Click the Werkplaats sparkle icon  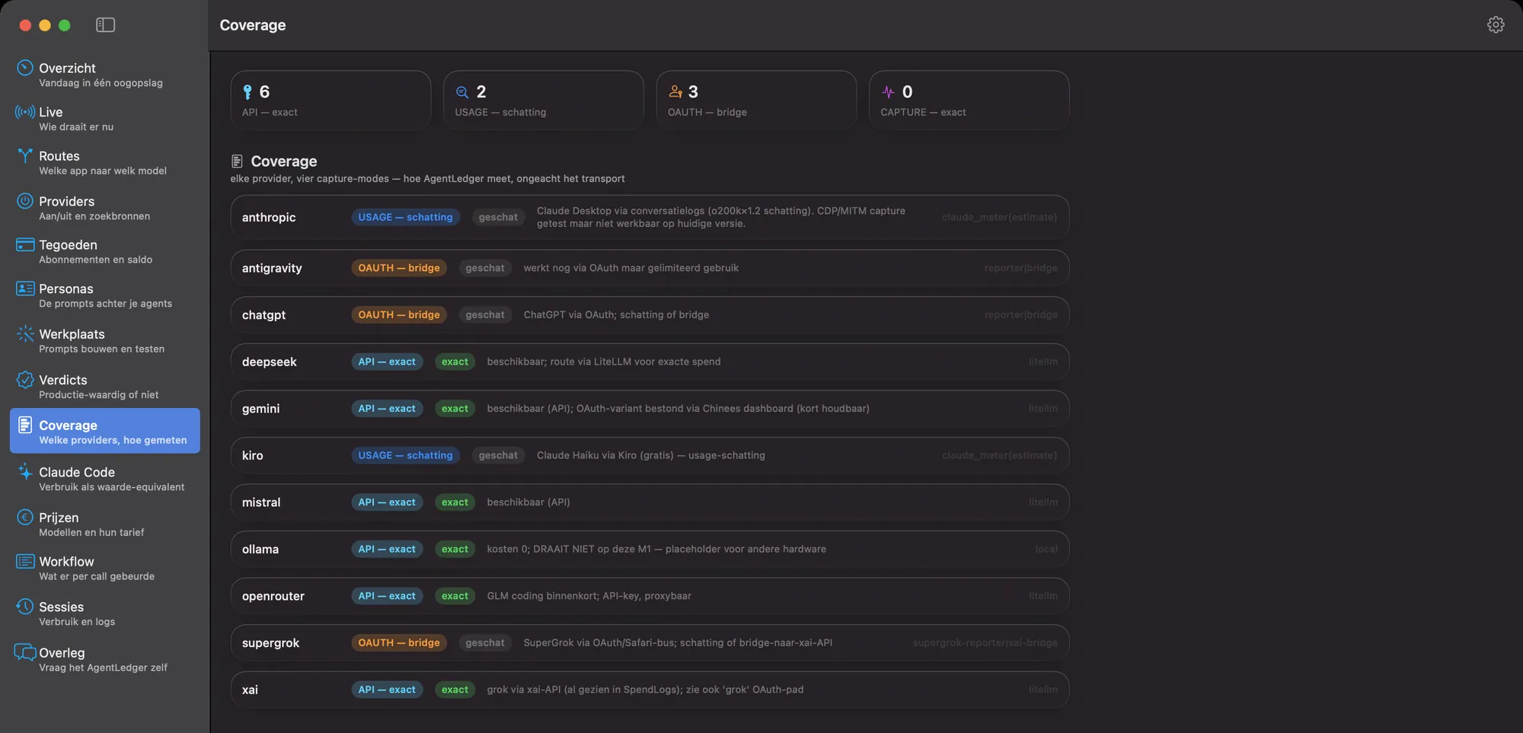[25, 333]
